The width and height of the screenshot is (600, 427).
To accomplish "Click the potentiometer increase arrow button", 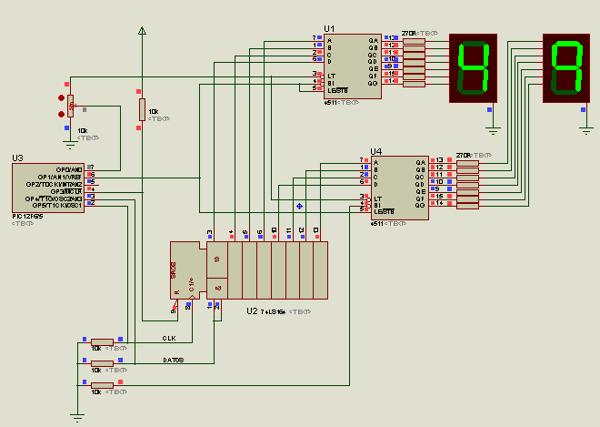I will (61, 98).
